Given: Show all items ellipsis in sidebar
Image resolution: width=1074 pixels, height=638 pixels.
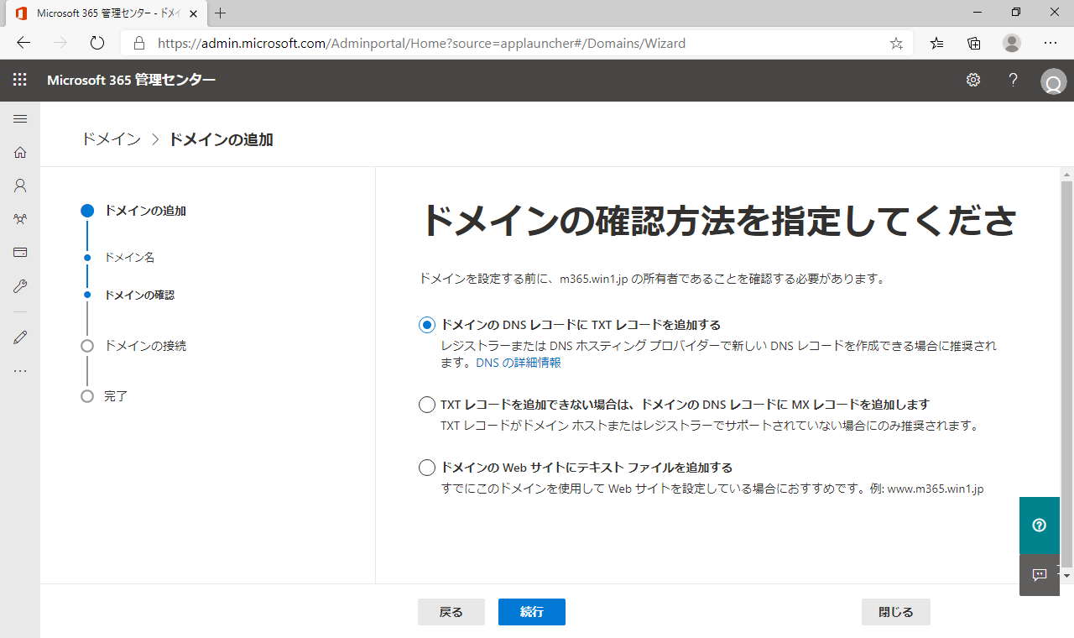Looking at the screenshot, I should (x=20, y=371).
